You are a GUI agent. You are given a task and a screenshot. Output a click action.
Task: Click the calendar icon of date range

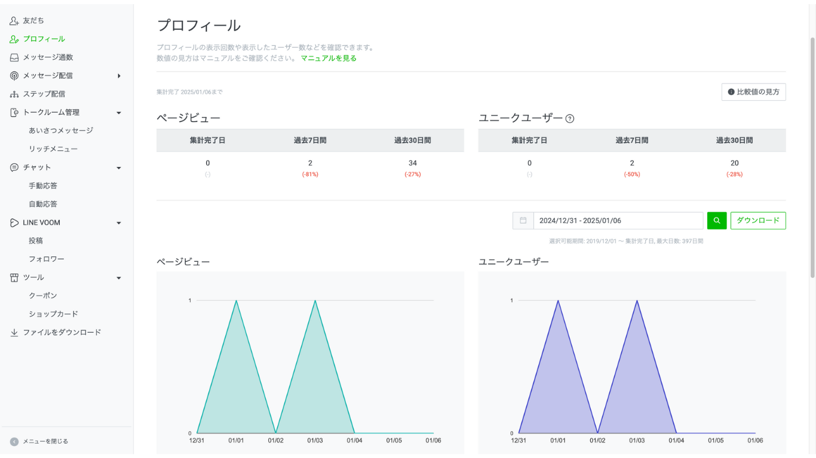pyautogui.click(x=523, y=221)
